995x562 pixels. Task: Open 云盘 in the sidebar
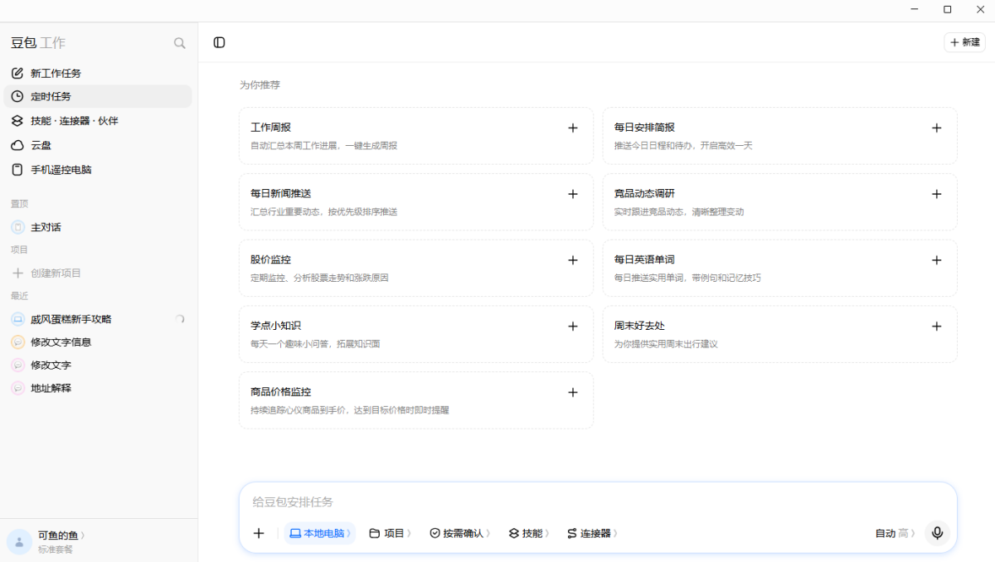tap(98, 145)
